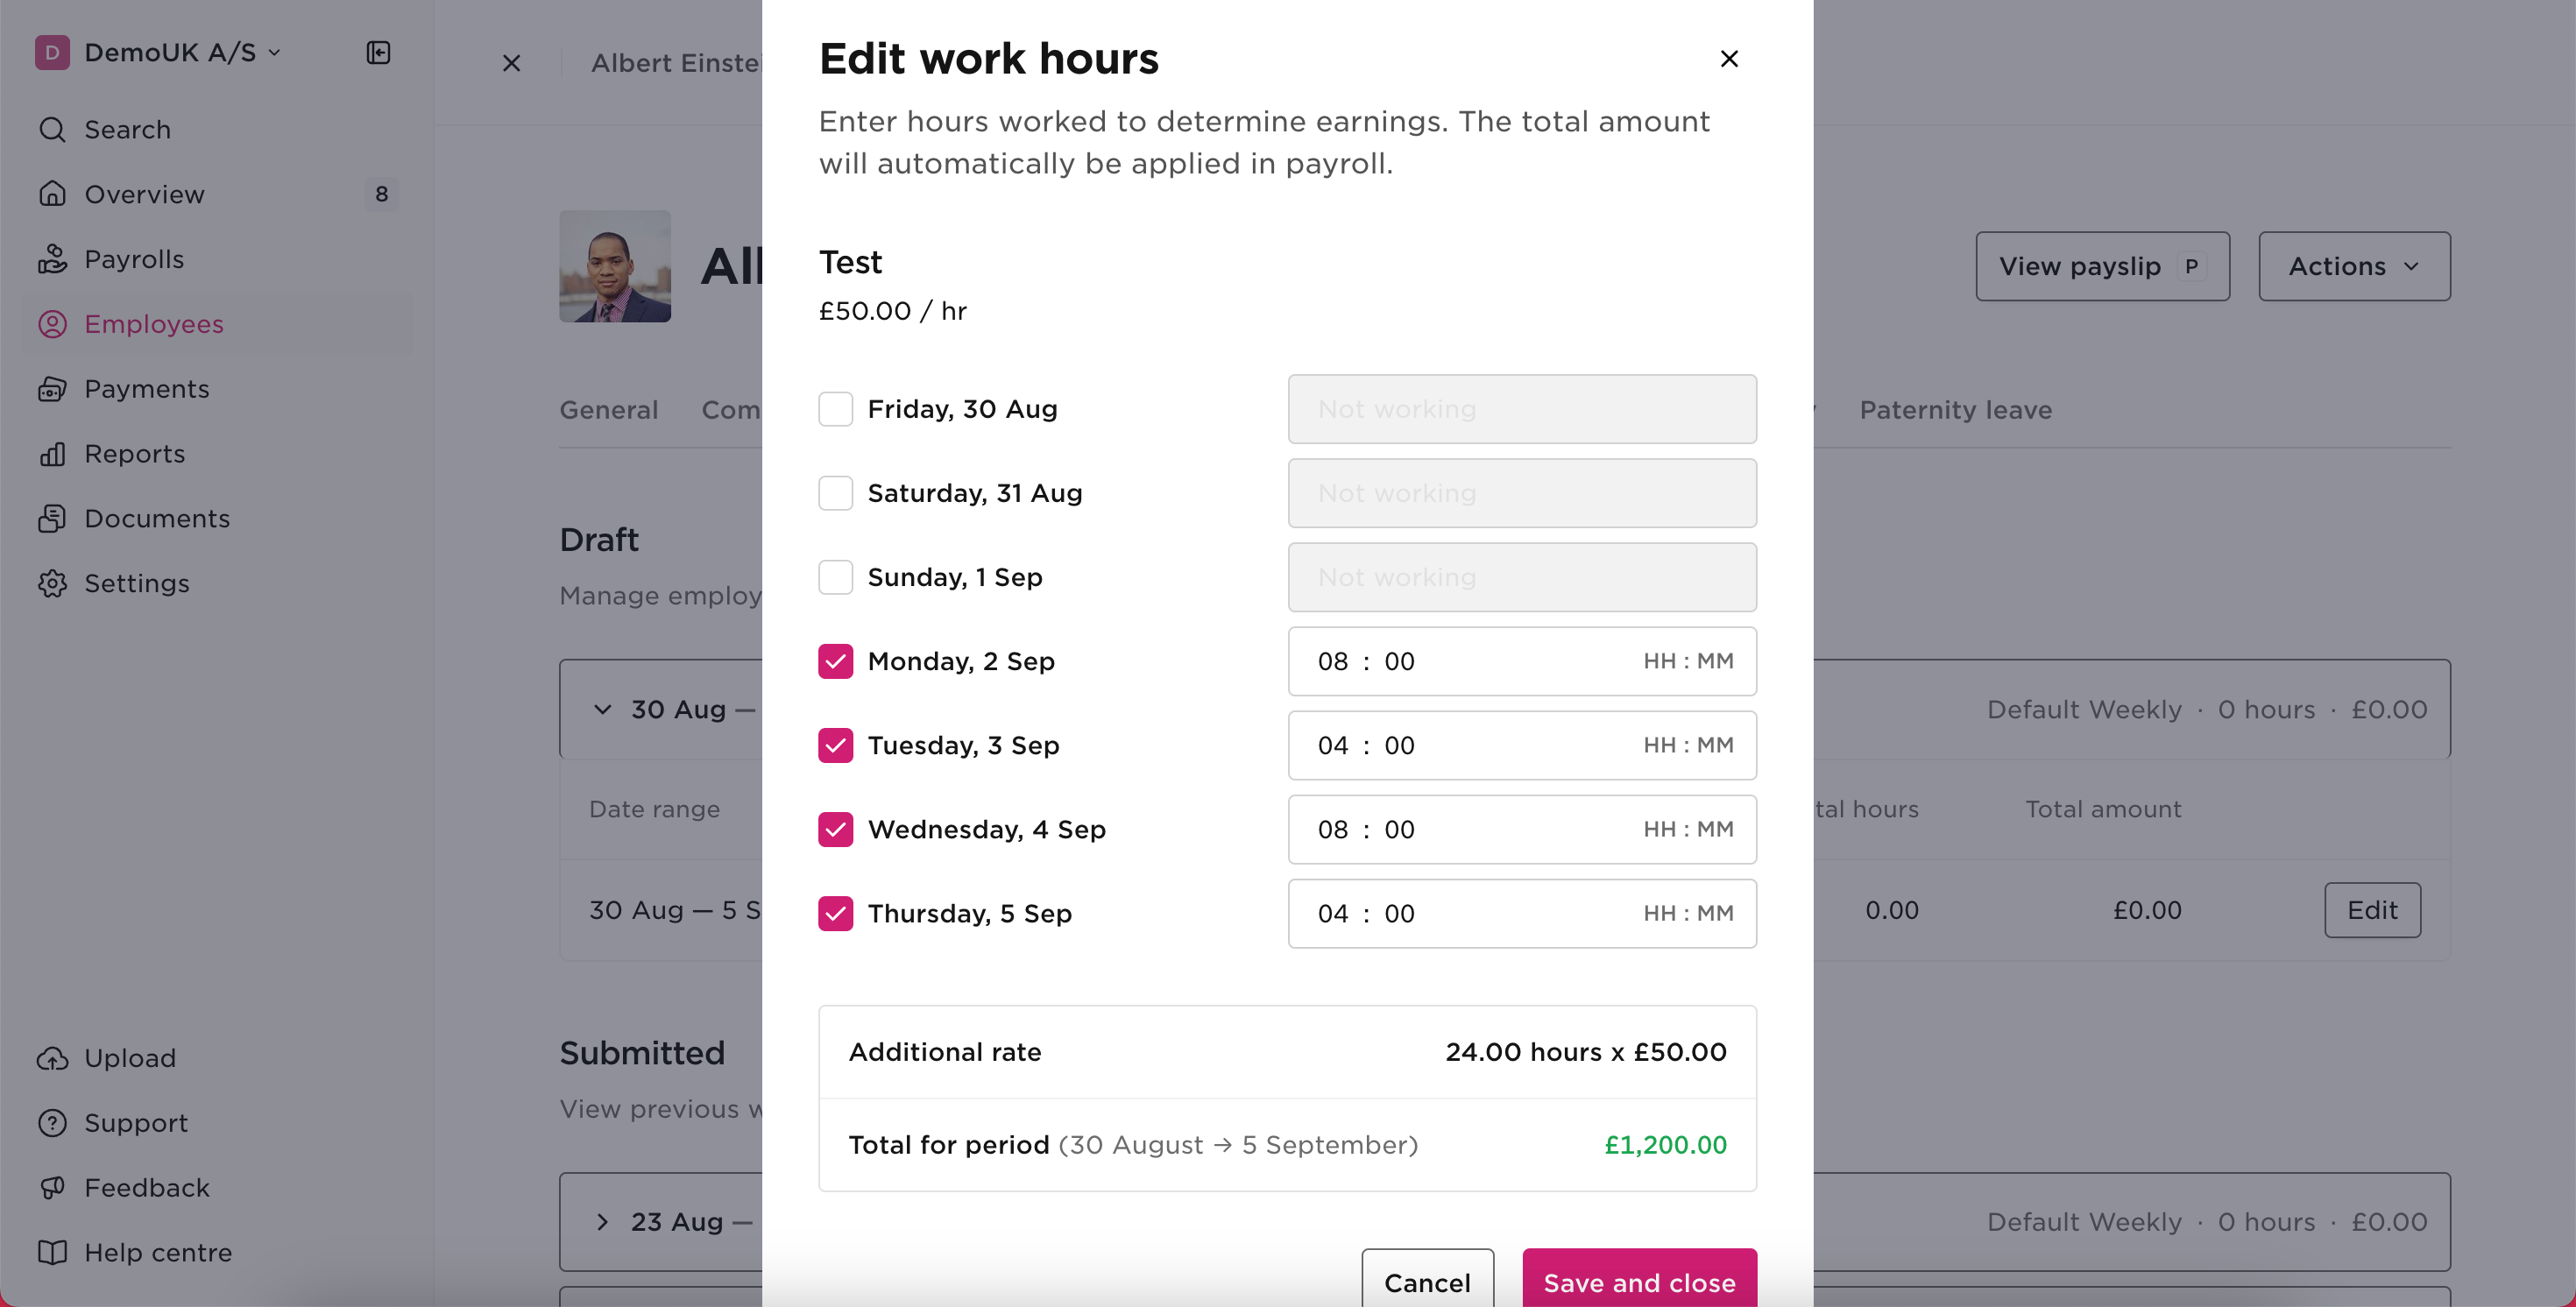The image size is (2576, 1307).
Task: Click the Save and close button
Action: tap(1638, 1282)
